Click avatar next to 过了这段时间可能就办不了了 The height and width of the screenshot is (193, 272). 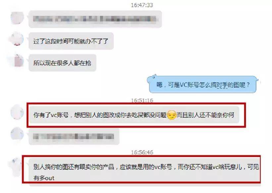pos(17,39)
